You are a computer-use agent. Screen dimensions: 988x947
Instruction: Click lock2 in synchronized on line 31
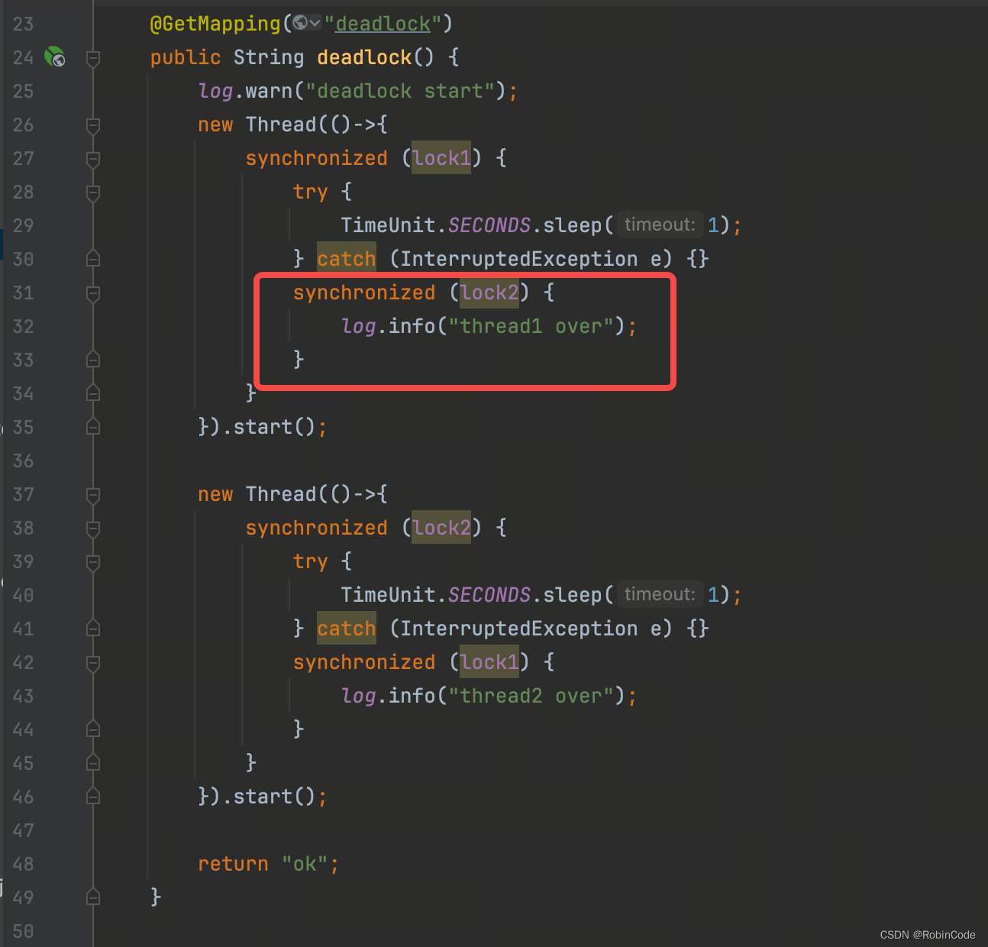pos(489,293)
